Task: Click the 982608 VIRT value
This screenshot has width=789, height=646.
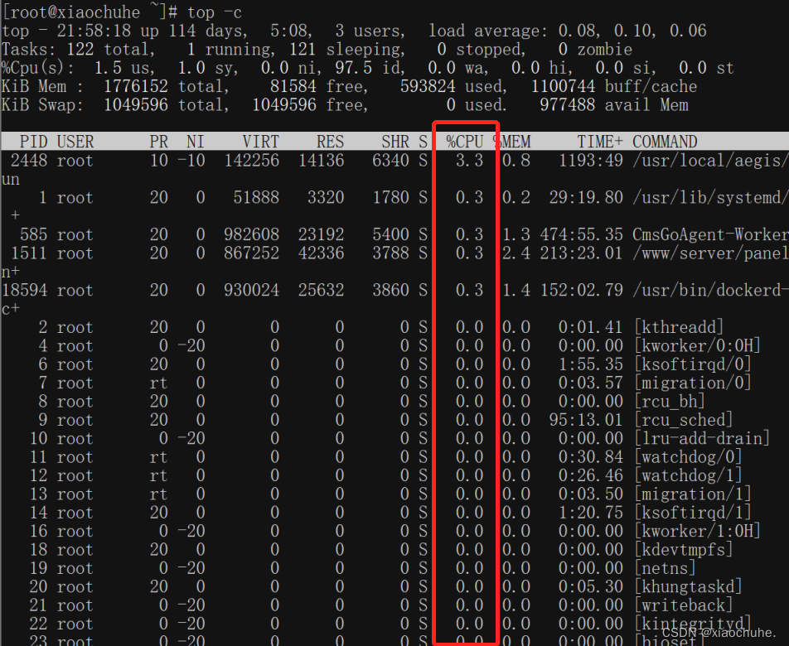Action: point(252,234)
